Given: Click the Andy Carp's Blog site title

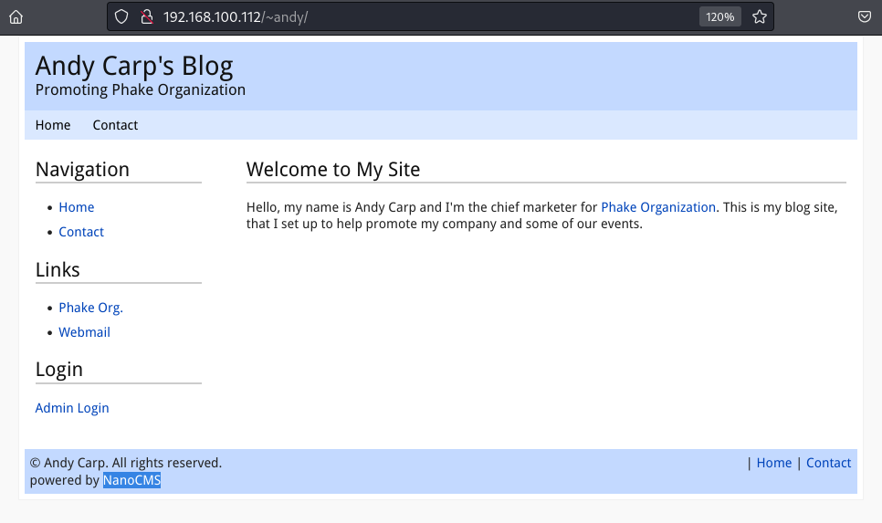Looking at the screenshot, I should coord(134,66).
